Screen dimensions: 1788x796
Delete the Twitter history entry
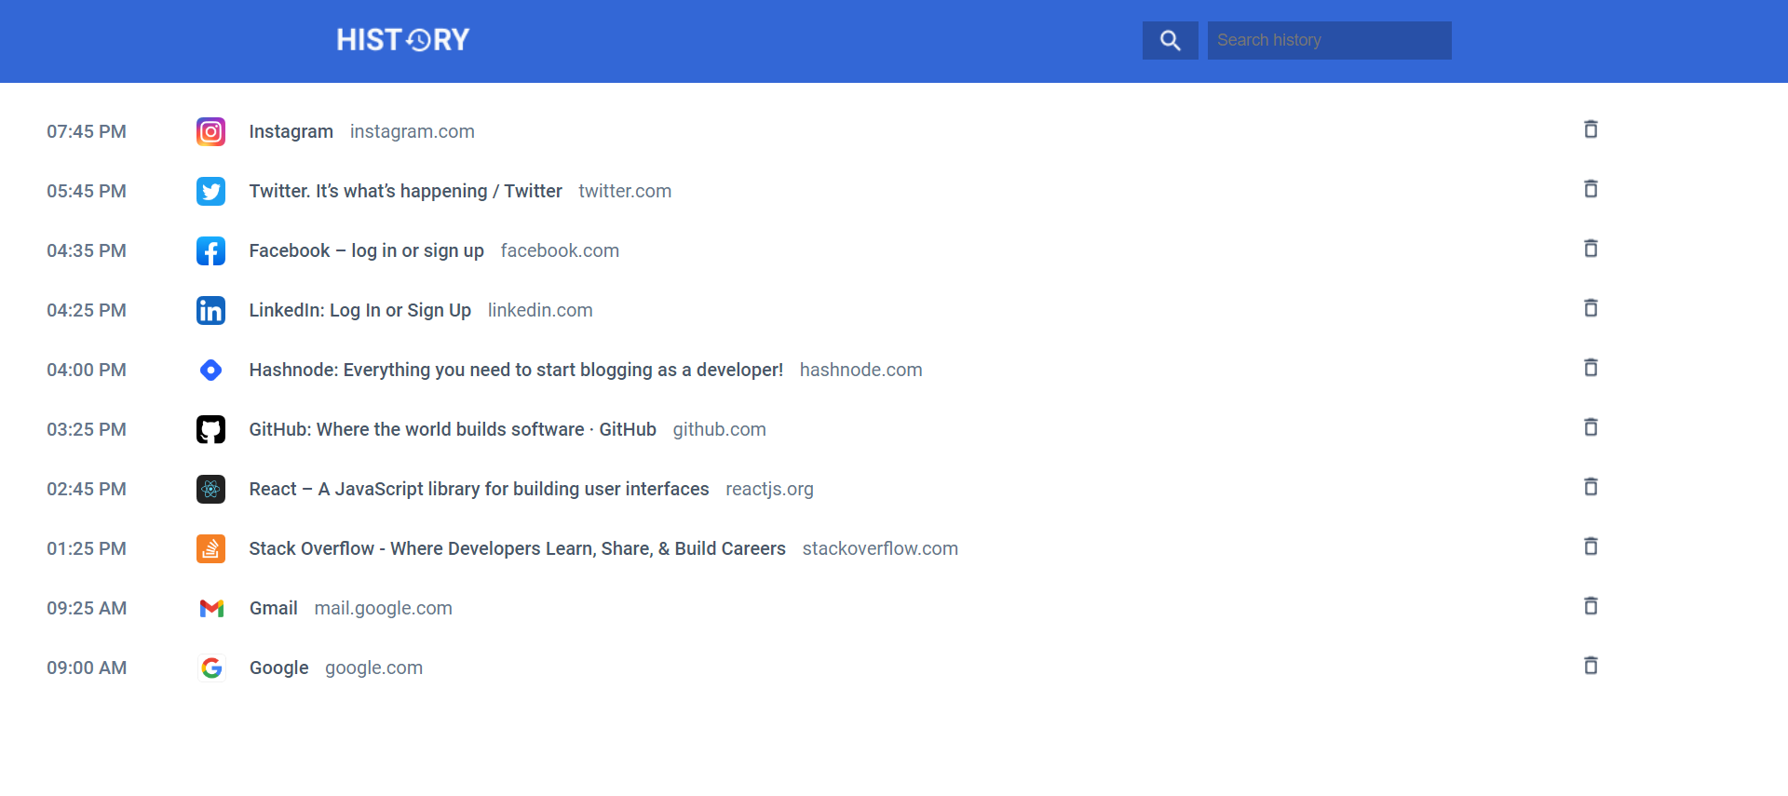(1591, 189)
